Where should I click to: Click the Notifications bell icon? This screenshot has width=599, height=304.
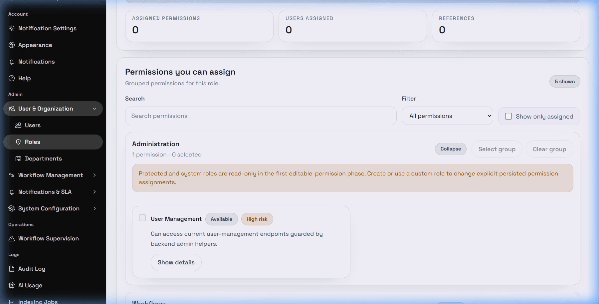pyautogui.click(x=12, y=62)
